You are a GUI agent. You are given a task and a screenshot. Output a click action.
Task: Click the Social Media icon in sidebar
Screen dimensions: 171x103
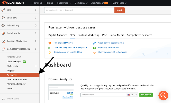point(3,33)
